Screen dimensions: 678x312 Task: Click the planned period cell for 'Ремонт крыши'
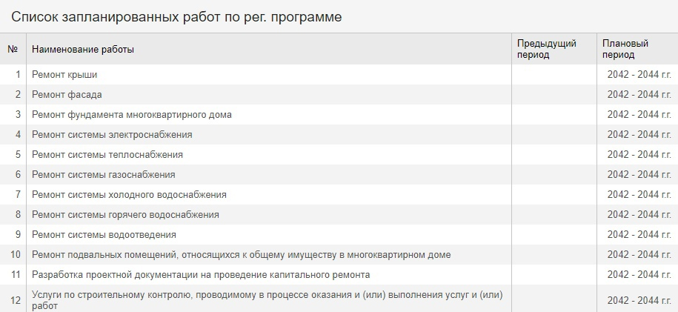[x=638, y=75]
